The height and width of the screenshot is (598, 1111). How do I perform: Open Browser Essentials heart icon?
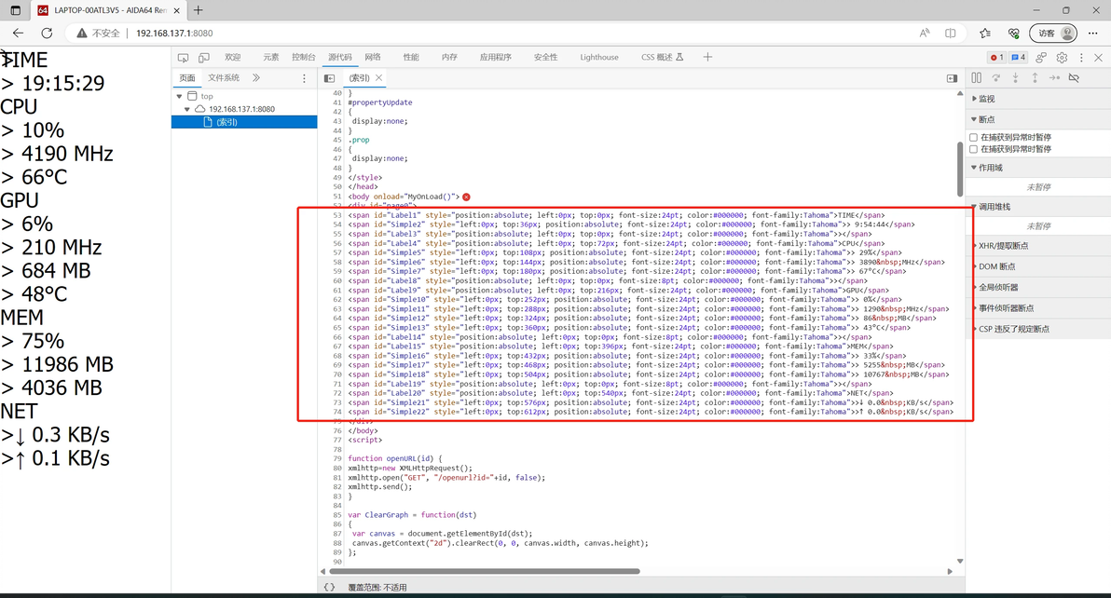[x=1014, y=33]
